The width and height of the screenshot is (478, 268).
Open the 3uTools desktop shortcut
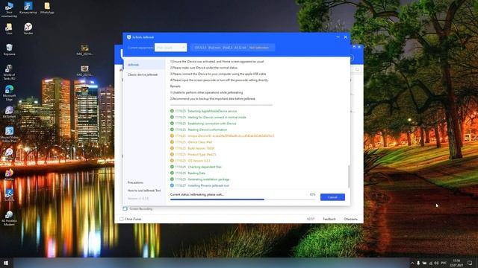[x=9, y=195]
